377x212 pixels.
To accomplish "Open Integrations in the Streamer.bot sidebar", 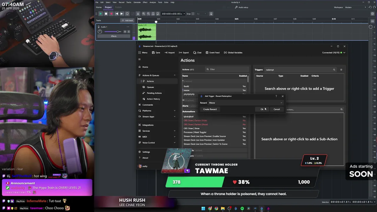I will 157,125.
